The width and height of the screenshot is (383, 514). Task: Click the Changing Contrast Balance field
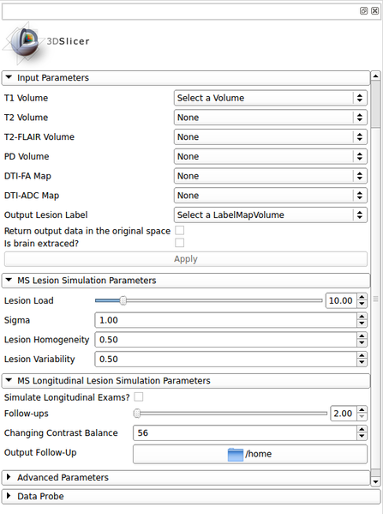pos(245,433)
